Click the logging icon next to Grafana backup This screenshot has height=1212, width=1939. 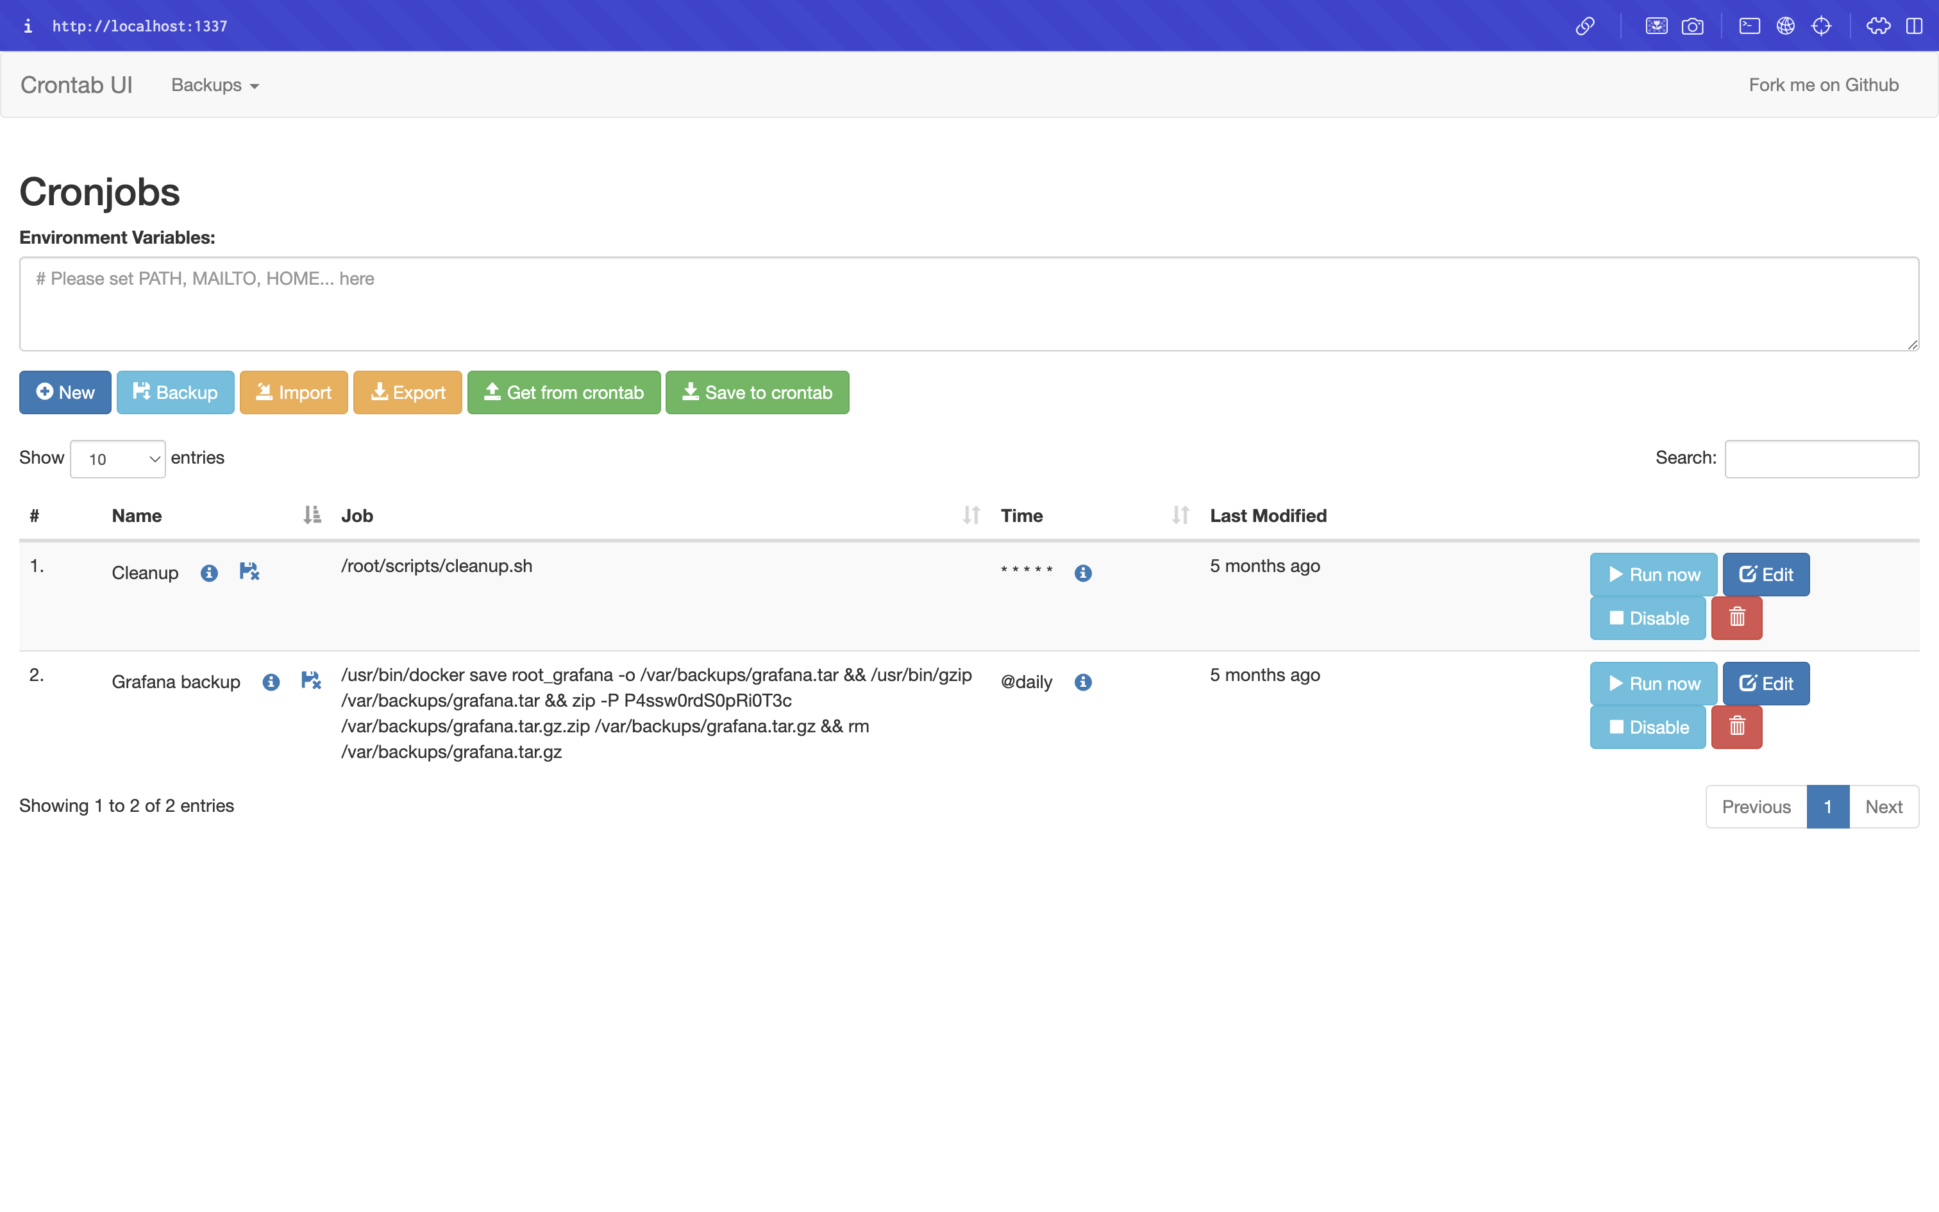311,680
